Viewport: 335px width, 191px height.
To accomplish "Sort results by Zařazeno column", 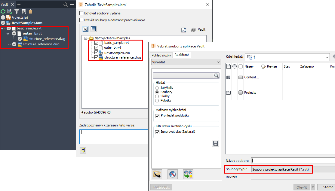I will 307,66.
